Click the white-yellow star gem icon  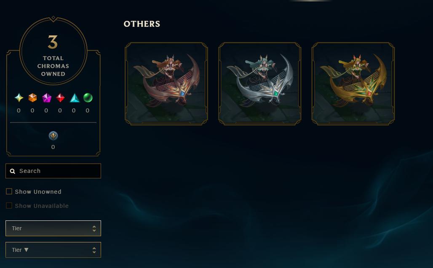tap(19, 98)
